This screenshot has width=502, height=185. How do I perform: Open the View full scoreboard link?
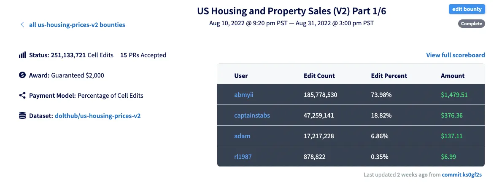tap(455, 55)
